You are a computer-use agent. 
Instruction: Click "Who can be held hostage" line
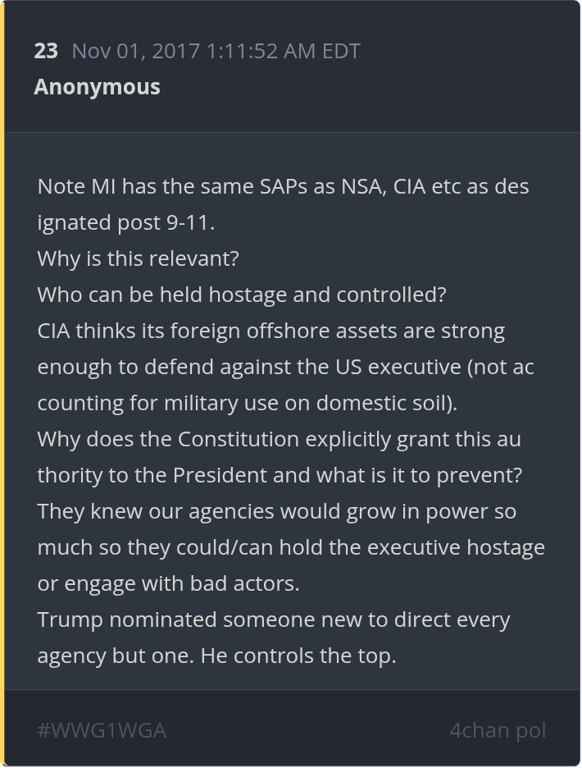[241, 295]
